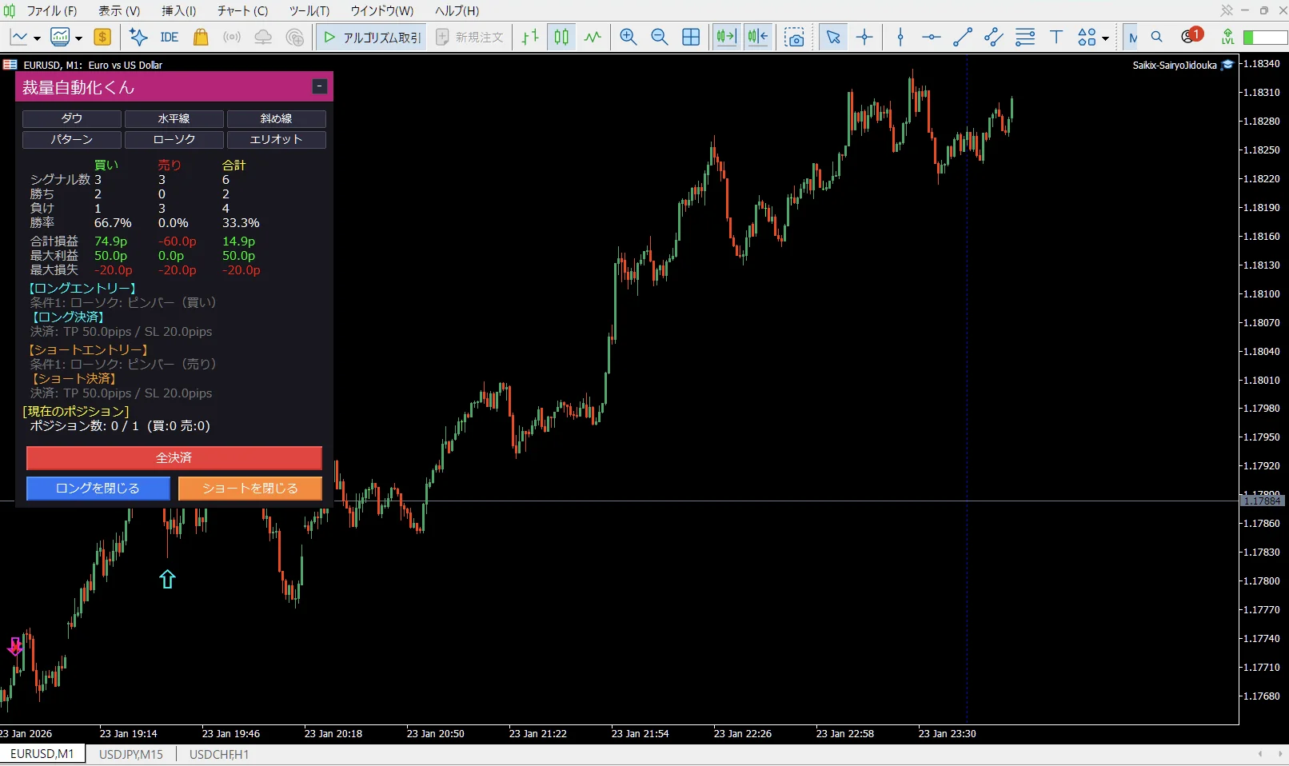The width and height of the screenshot is (1289, 766).
Task: Open the MQL5 Market shopping bag icon
Action: (201, 37)
